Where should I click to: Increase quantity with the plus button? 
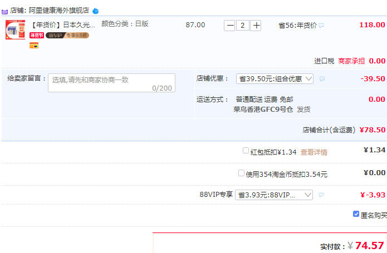pos(256,26)
